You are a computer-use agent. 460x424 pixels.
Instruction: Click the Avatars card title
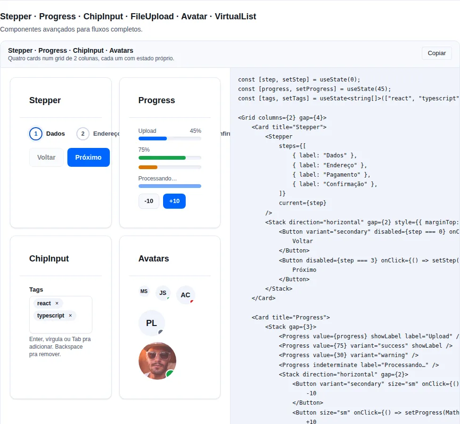point(154,258)
